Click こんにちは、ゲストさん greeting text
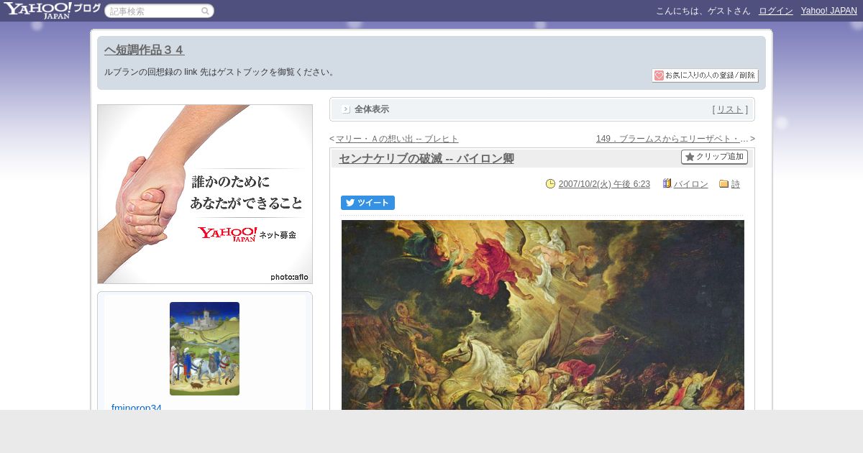Image resolution: width=863 pixels, height=453 pixels. coord(703,11)
